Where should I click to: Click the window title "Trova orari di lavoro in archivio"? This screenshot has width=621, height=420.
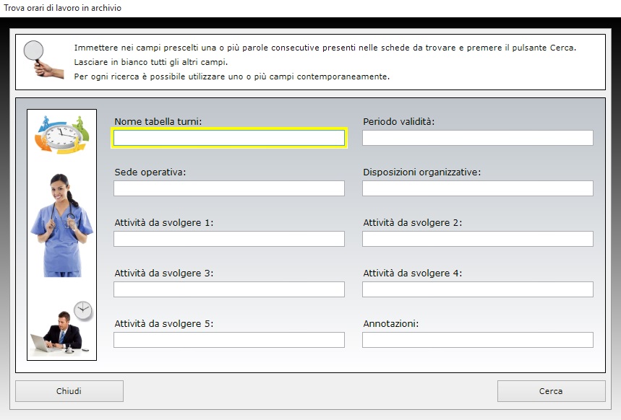(63, 8)
